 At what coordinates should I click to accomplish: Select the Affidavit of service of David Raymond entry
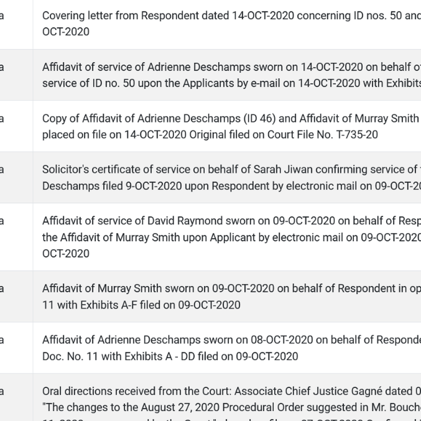pos(232,237)
